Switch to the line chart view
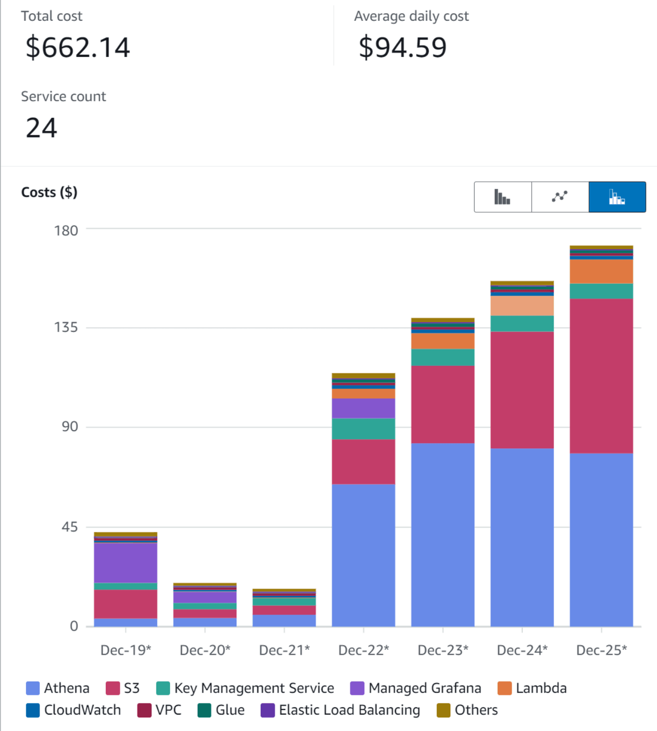Image resolution: width=657 pixels, height=731 pixels. pos(560,197)
